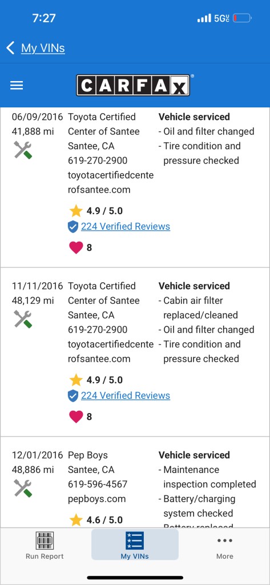The width and height of the screenshot is (270, 585).
Task: Tap the CARFAX logo
Action: [133, 86]
